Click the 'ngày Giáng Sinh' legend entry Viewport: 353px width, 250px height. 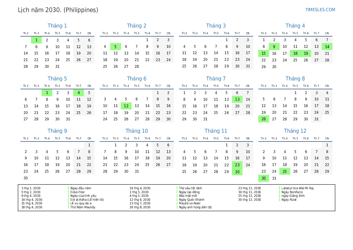coord(293,196)
